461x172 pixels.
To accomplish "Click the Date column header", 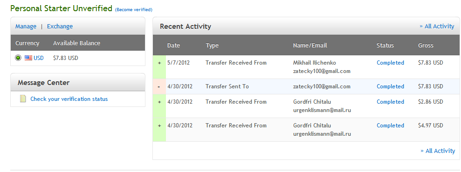I will coord(173,46).
